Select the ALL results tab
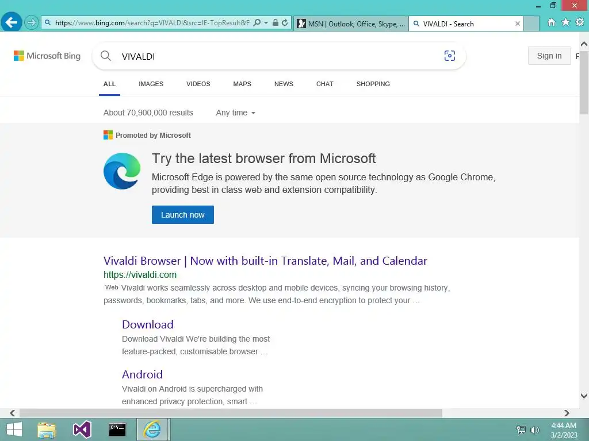Screen dimensions: 589x441 tap(109, 84)
